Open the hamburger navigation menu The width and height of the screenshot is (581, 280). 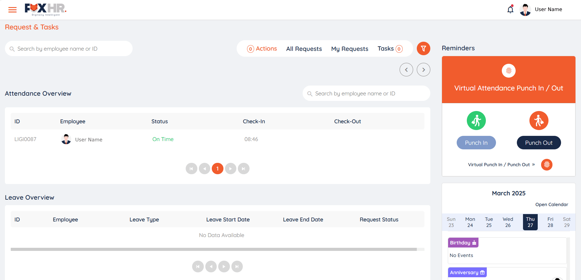[x=13, y=10]
